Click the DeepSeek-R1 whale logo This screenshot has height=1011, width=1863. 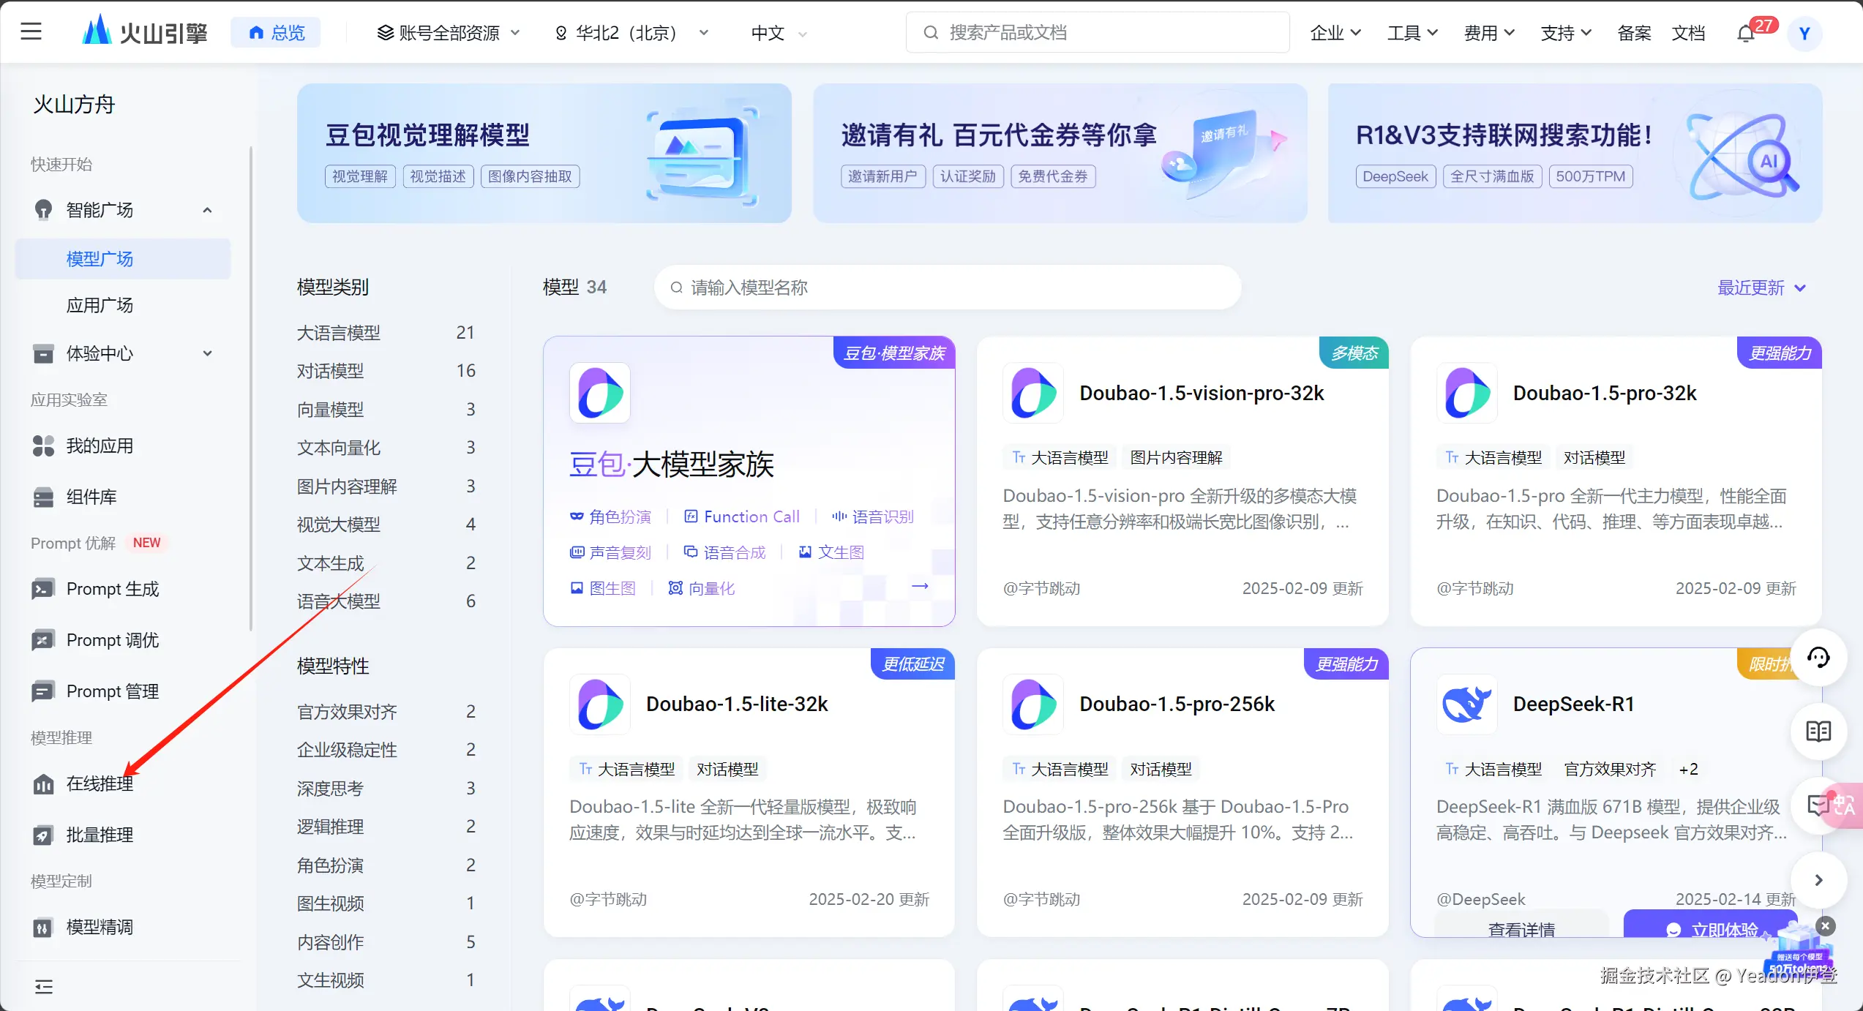pyautogui.click(x=1466, y=704)
